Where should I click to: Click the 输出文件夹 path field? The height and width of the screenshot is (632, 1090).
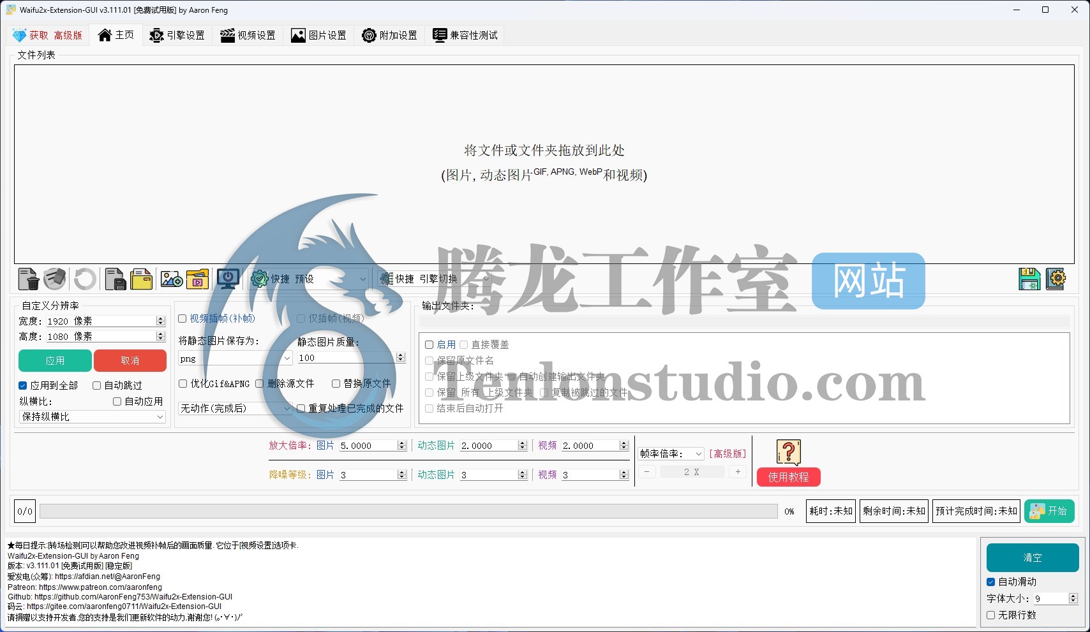pyautogui.click(x=744, y=321)
